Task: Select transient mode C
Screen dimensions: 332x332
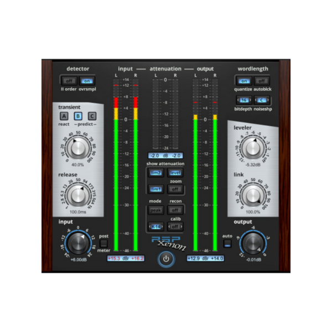Action: pos(92,116)
